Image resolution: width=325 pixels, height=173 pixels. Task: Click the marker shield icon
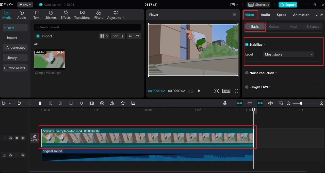[82, 103]
